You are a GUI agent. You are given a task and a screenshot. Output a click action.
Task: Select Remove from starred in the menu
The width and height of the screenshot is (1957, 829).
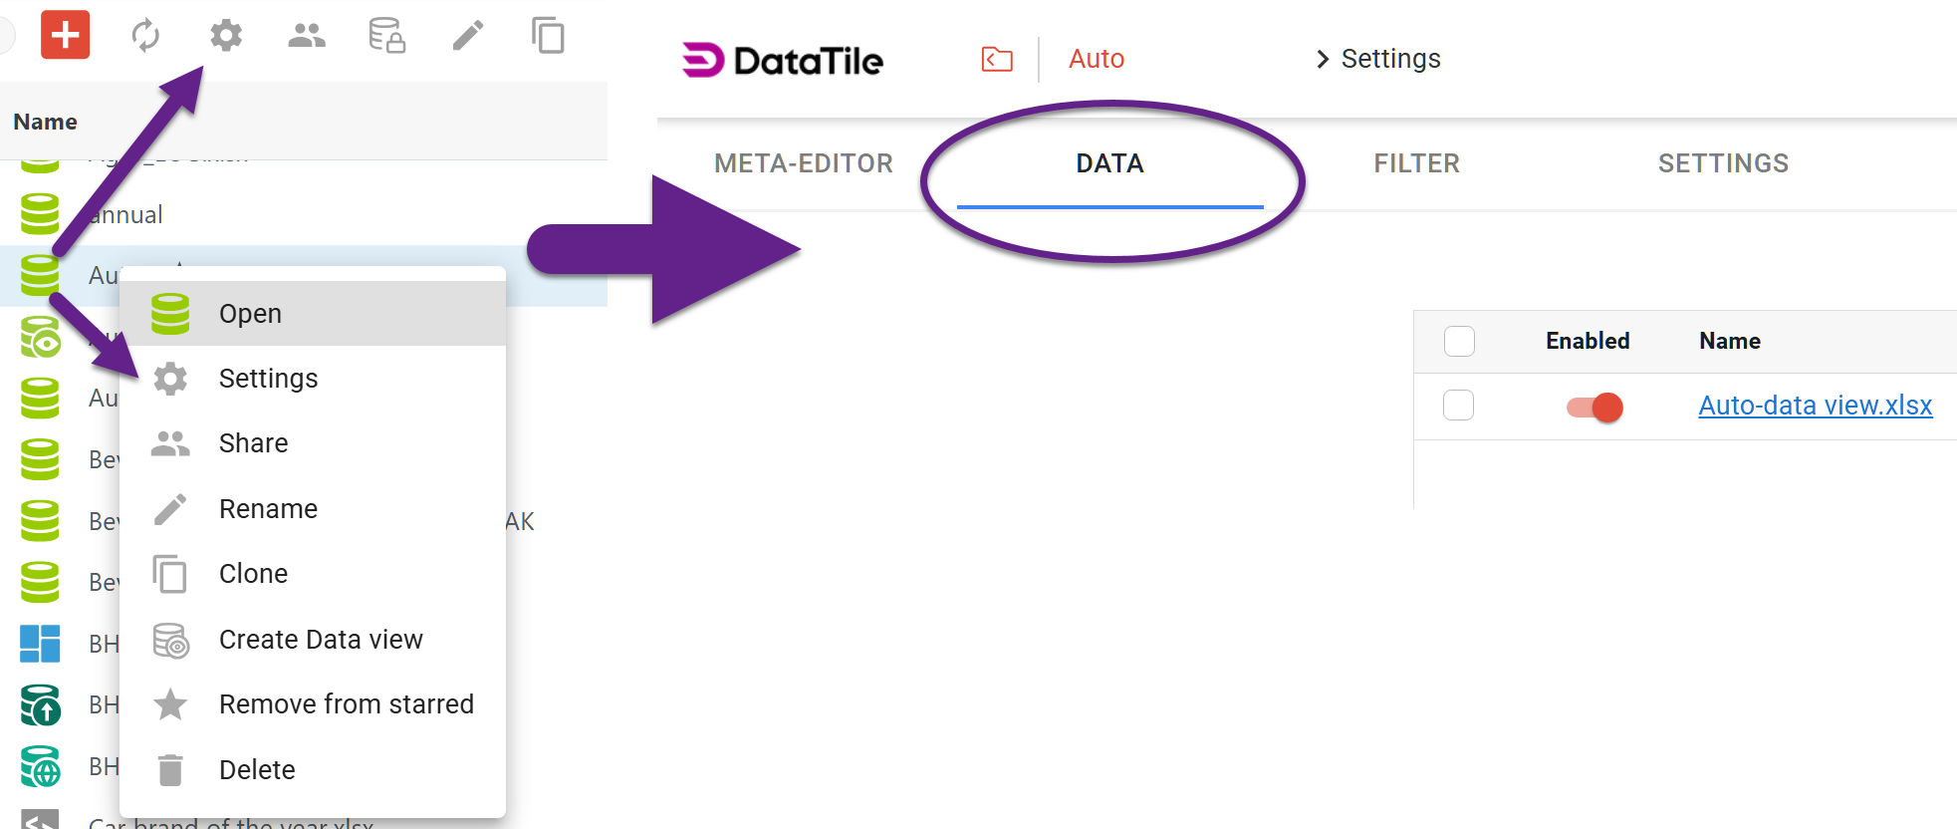(x=346, y=703)
